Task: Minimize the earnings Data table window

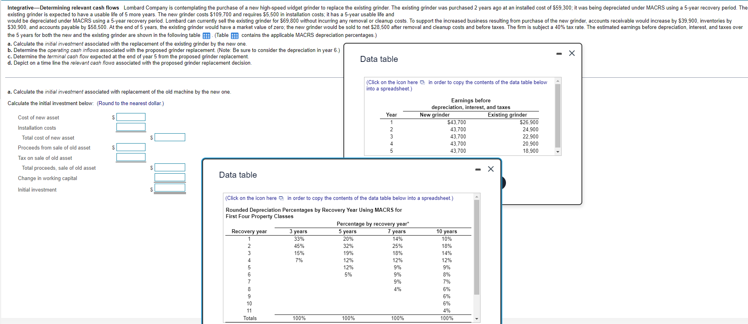Action: tap(559, 54)
